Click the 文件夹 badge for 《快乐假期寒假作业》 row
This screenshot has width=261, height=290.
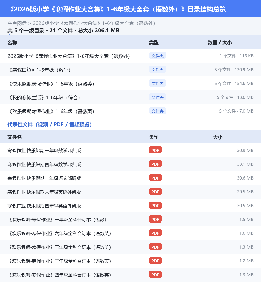(157, 83)
